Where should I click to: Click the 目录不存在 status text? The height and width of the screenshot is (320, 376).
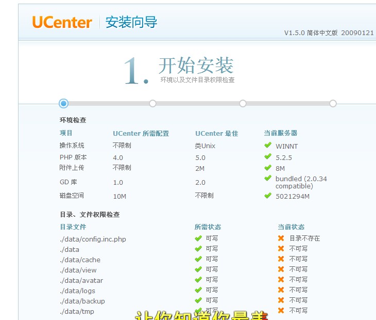(304, 238)
